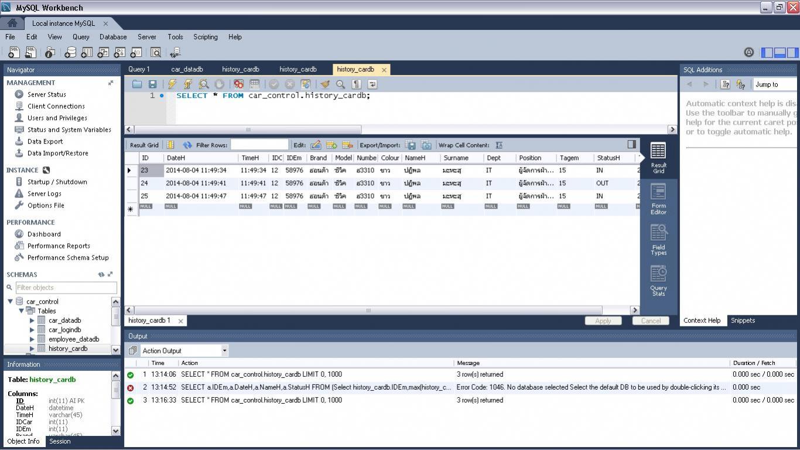Execute the SQL script with lightning bolt icon
The width and height of the screenshot is (800, 450).
(x=172, y=84)
